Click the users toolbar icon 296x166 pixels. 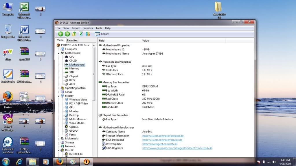(x=88, y=34)
